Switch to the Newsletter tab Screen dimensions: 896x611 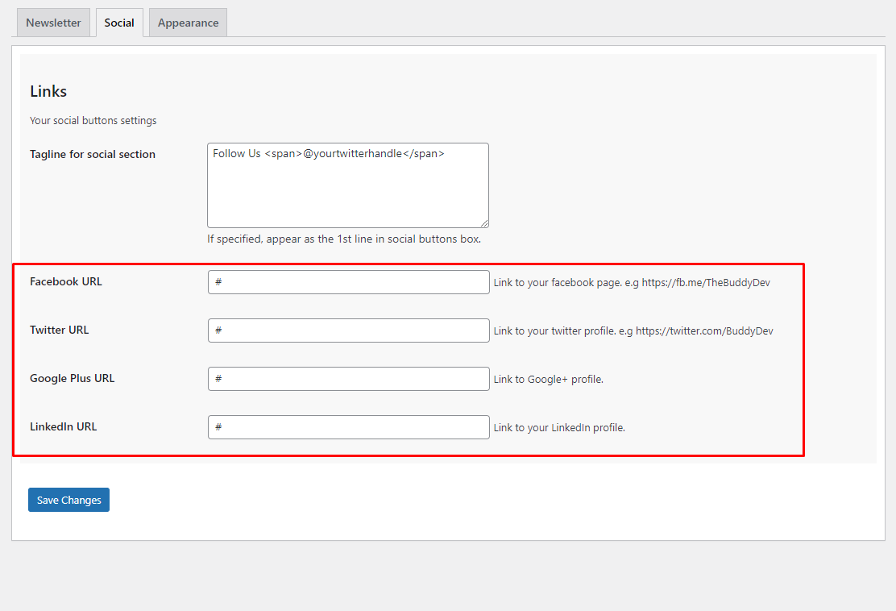coord(53,23)
